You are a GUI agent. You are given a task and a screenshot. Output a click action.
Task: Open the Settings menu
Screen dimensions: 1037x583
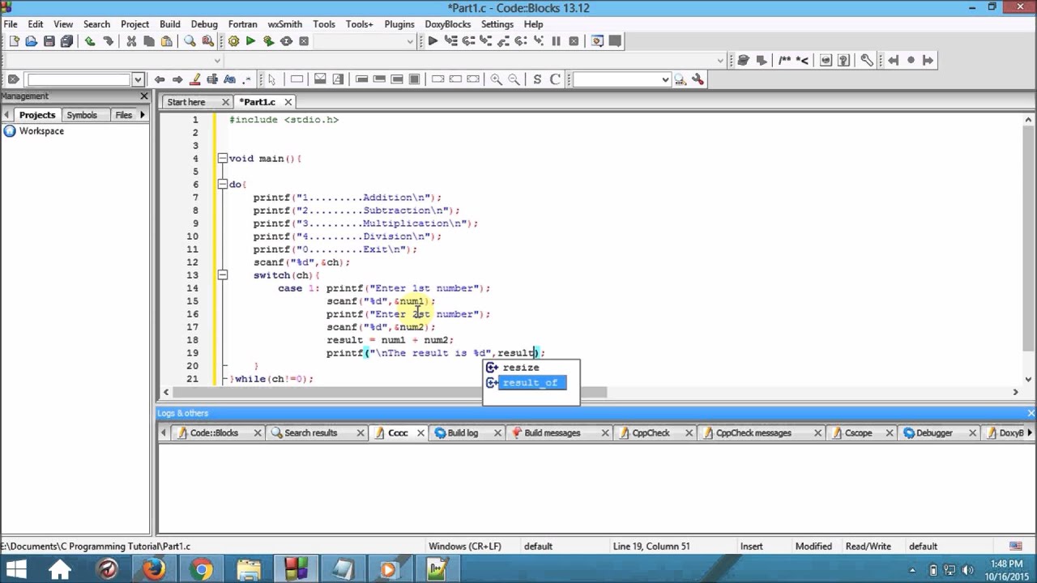coord(497,24)
